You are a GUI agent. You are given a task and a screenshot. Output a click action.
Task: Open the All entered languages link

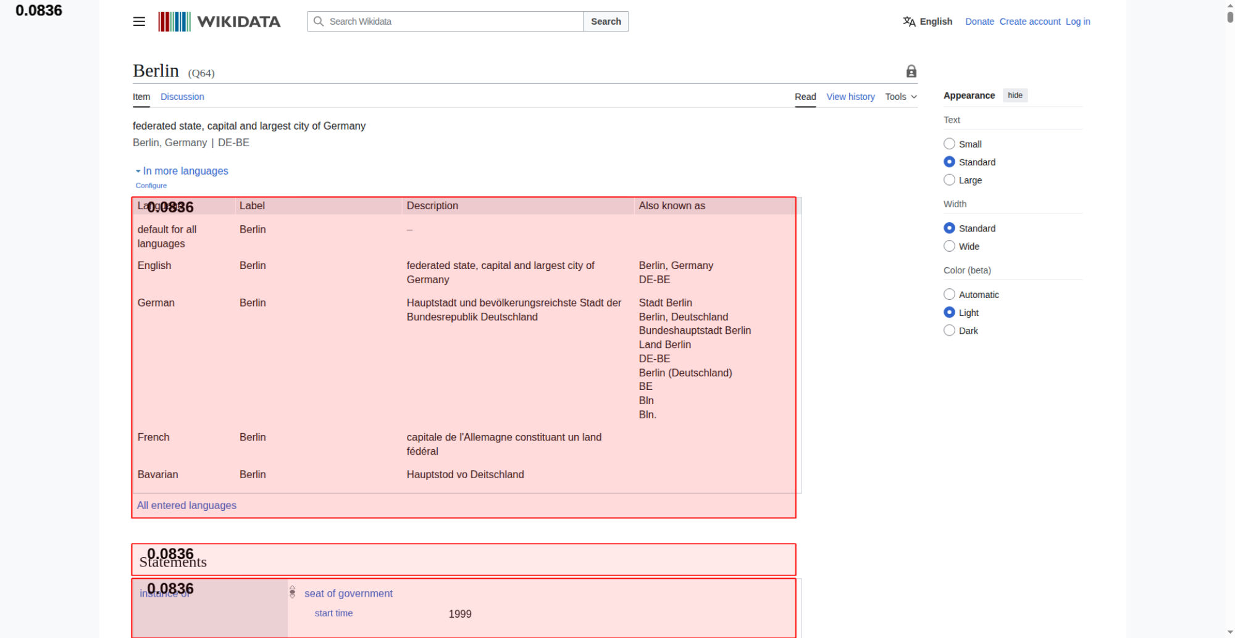pos(186,505)
